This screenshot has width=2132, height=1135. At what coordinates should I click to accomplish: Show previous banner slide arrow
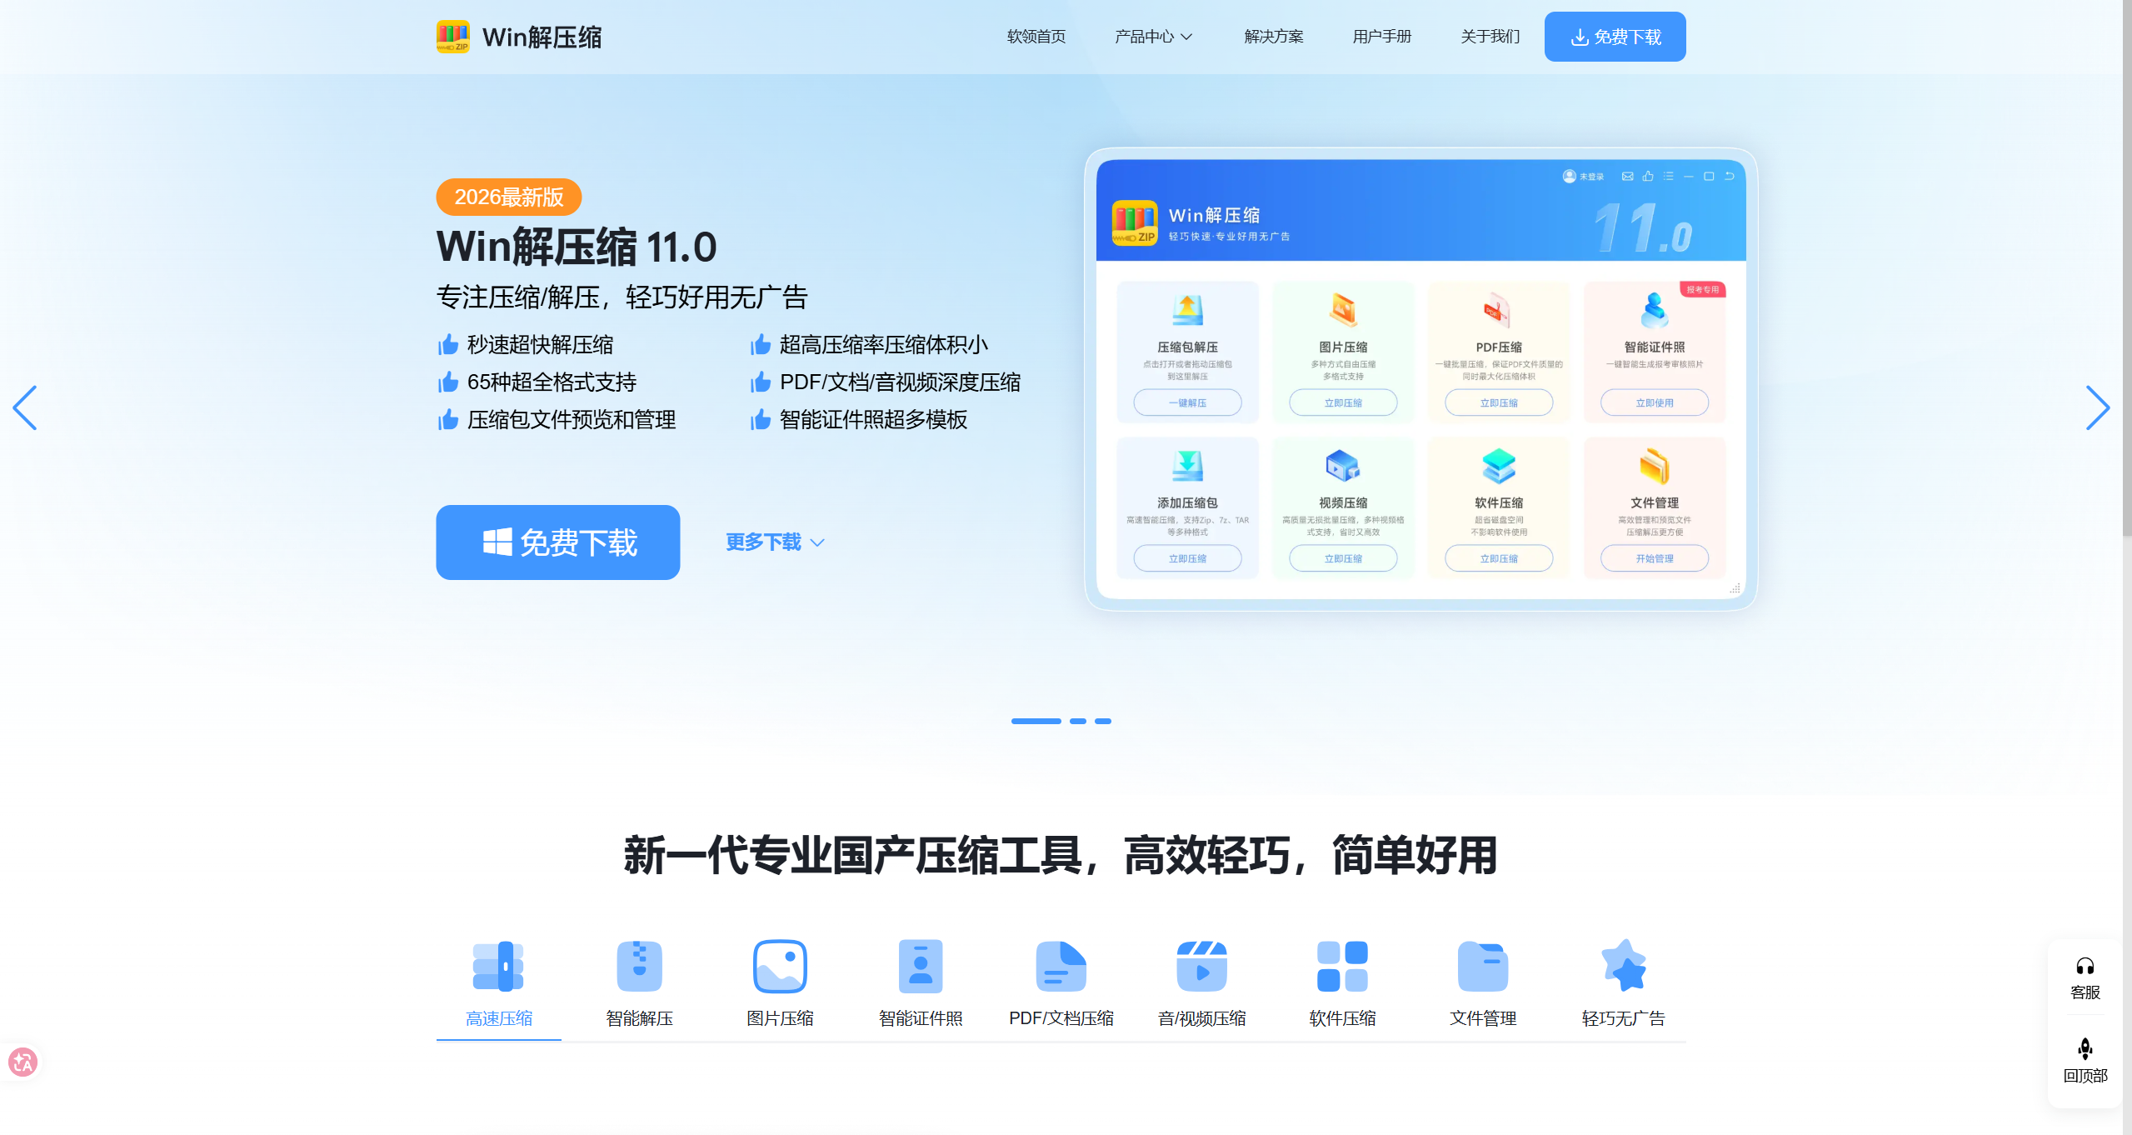click(25, 407)
